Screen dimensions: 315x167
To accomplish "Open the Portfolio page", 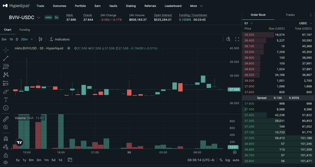I will [80, 6].
